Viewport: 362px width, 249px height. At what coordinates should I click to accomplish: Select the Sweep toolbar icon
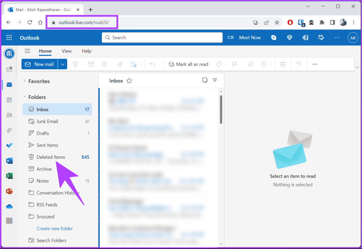[120, 64]
